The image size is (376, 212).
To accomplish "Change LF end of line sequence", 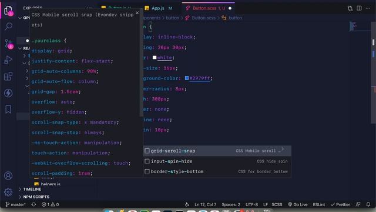I will click(265, 204).
